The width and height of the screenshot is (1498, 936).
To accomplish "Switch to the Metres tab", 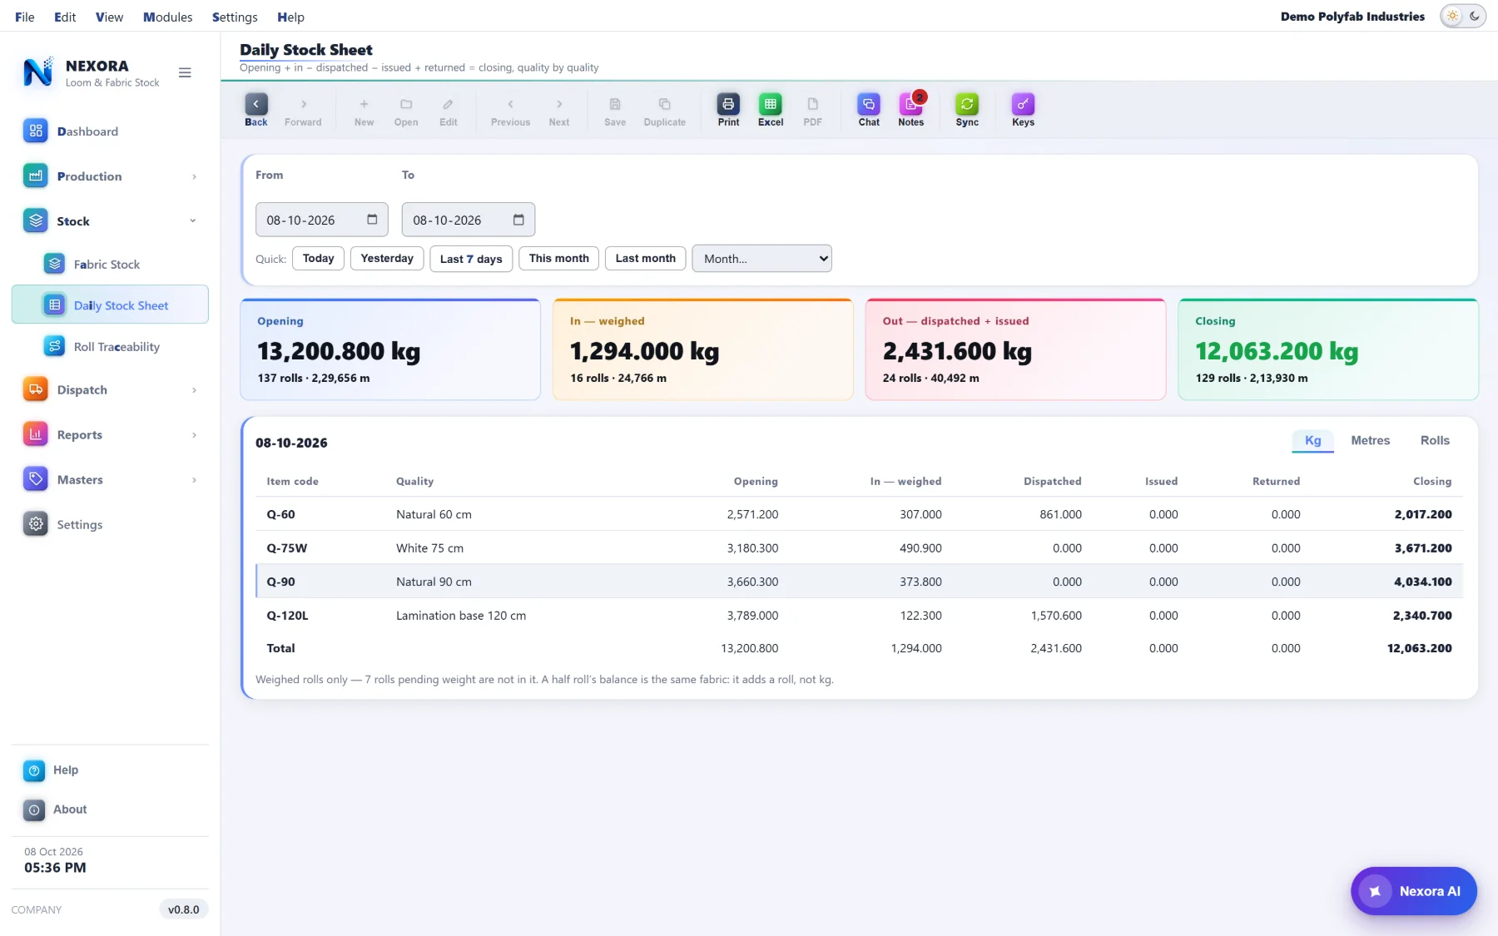I will [1370, 441].
